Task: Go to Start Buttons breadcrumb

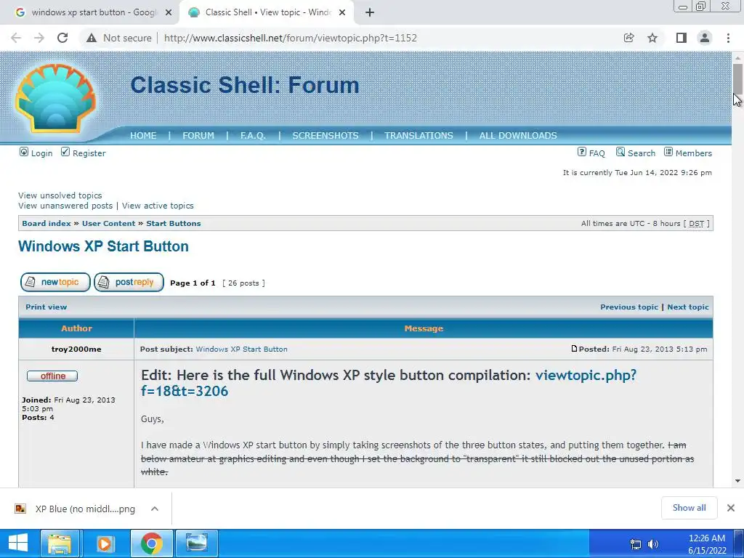Action: (173, 224)
